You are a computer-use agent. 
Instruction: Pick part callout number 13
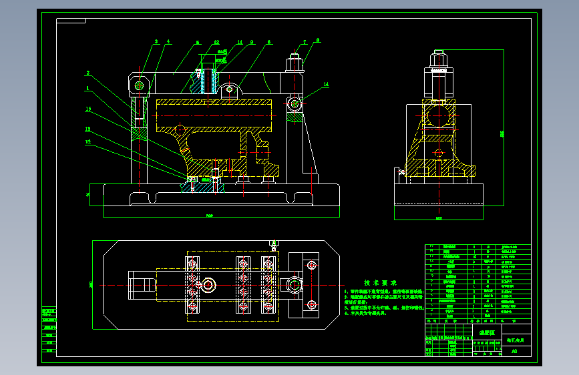[88, 129]
